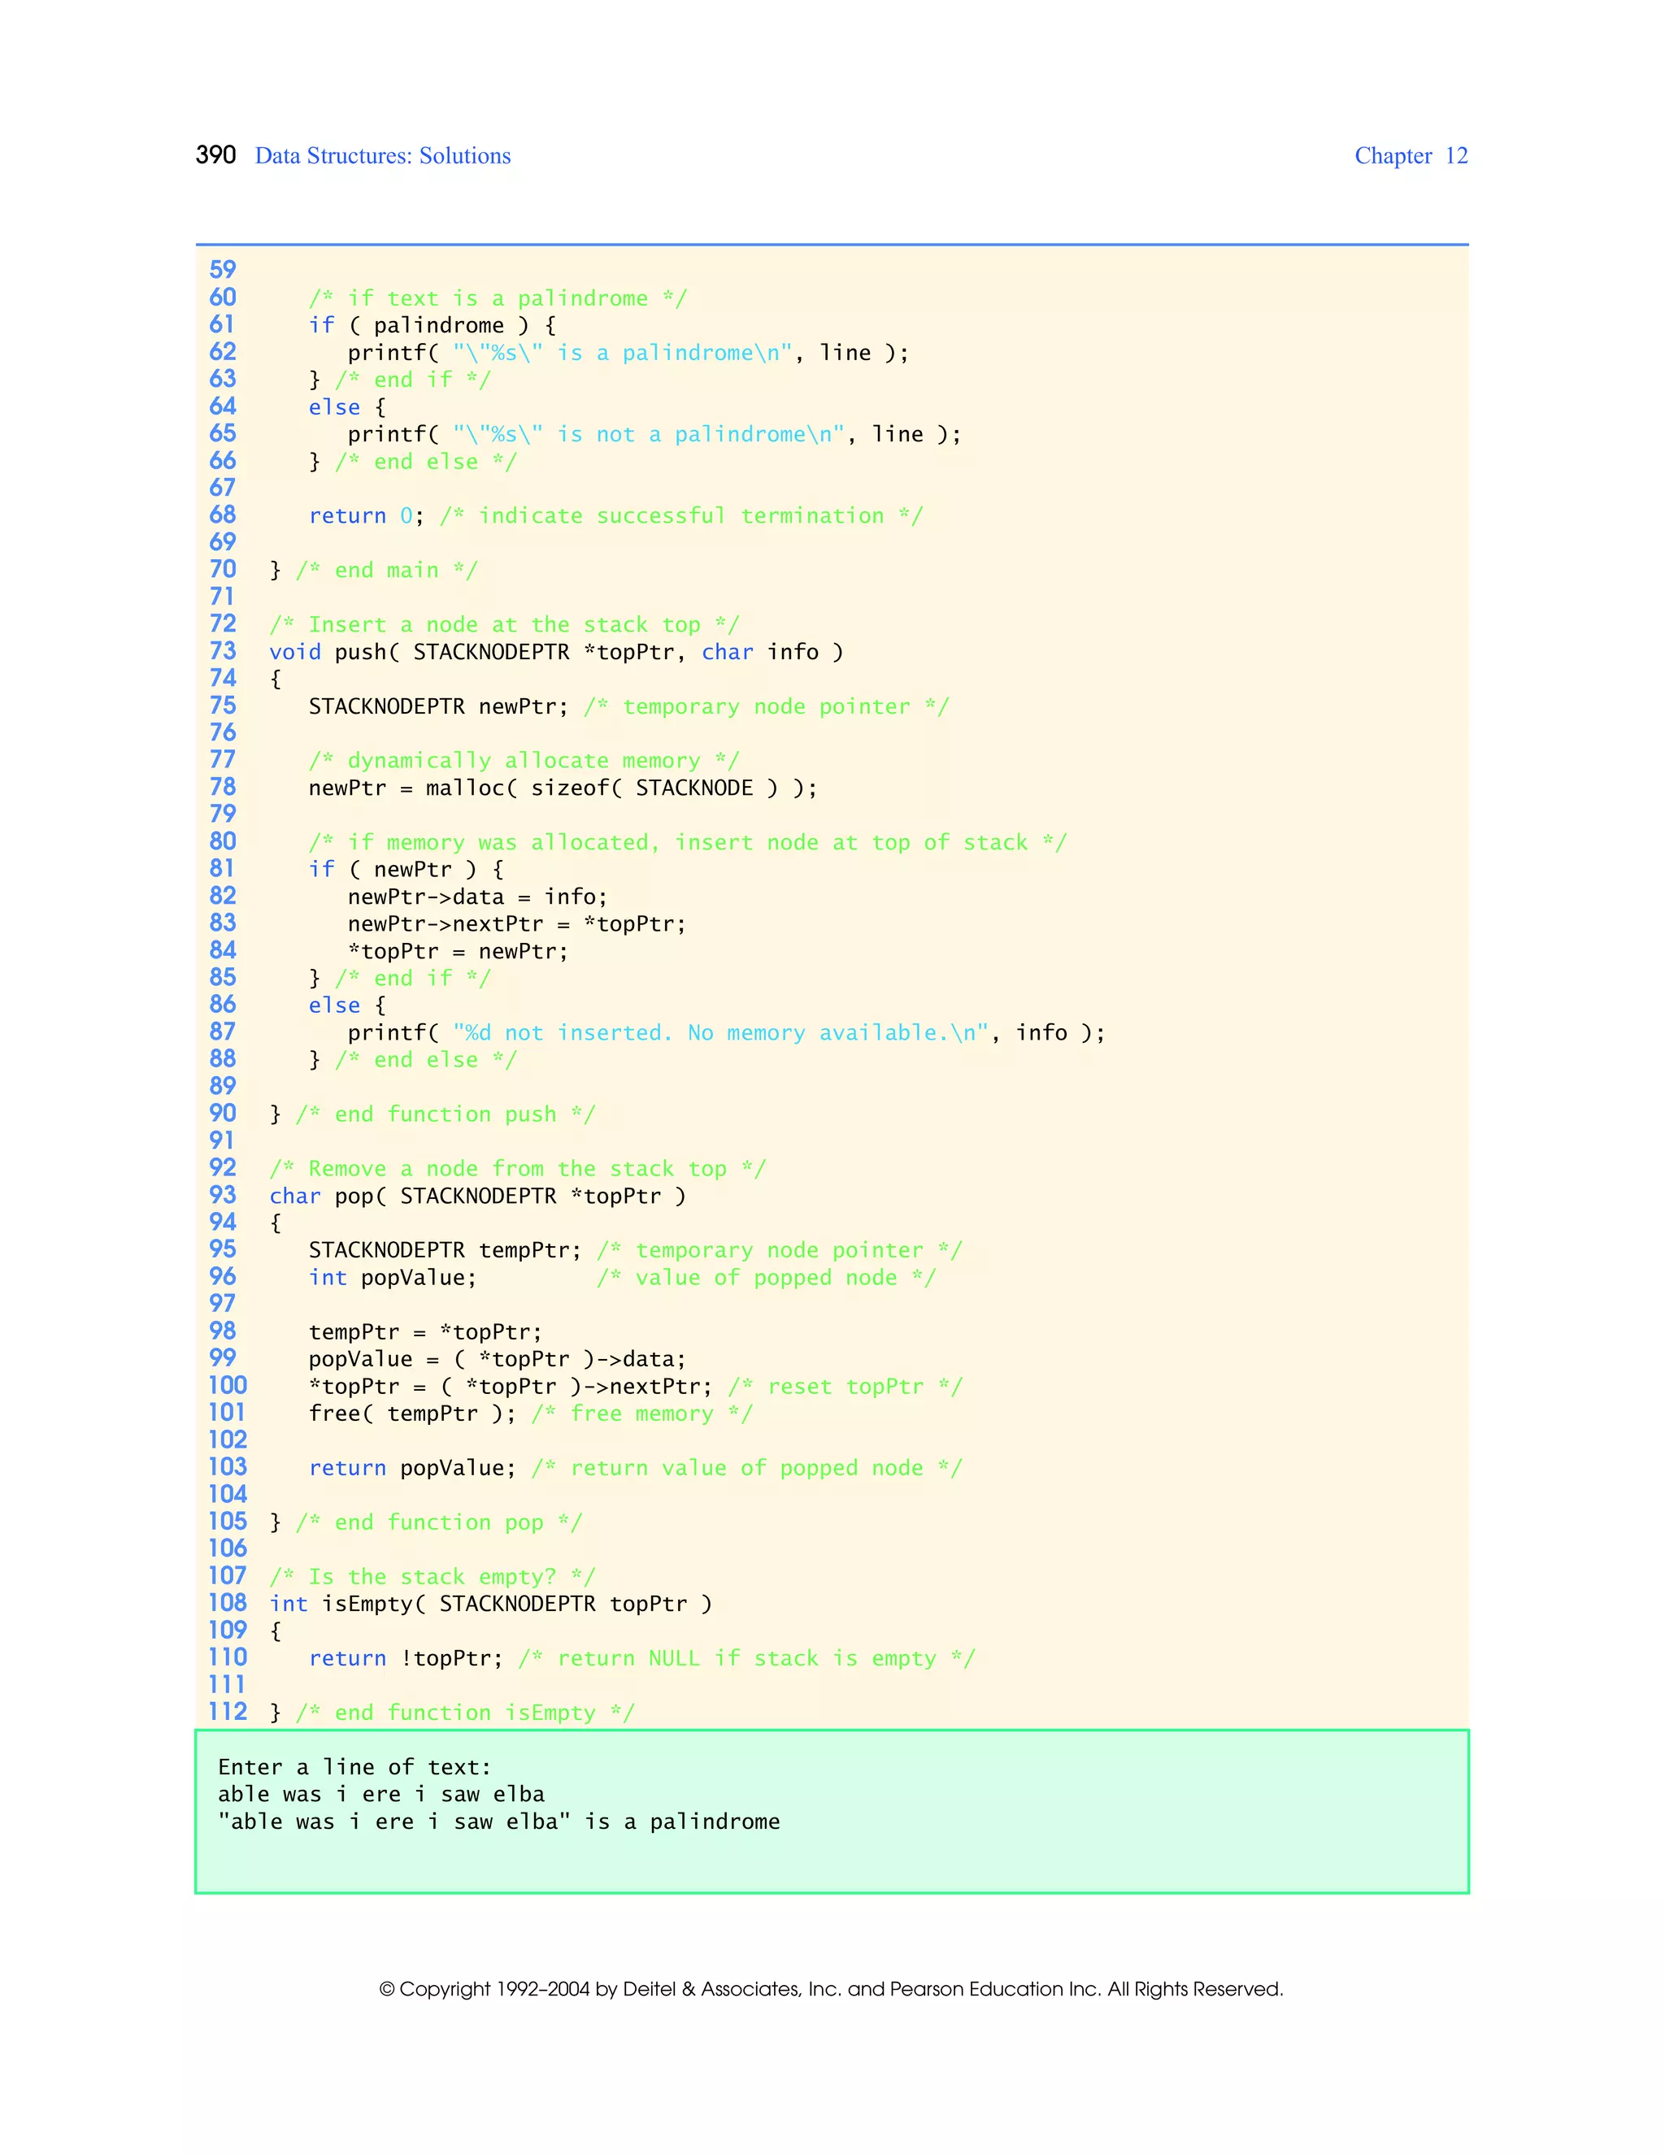Click the comment 'end function push'

pyautogui.click(x=446, y=1114)
